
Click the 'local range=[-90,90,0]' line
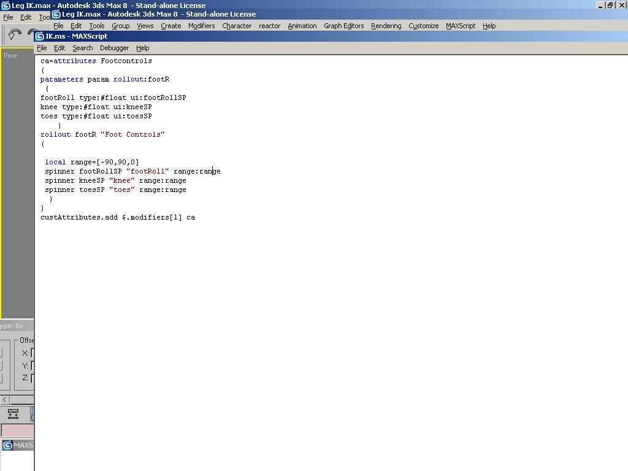pyautogui.click(x=92, y=162)
